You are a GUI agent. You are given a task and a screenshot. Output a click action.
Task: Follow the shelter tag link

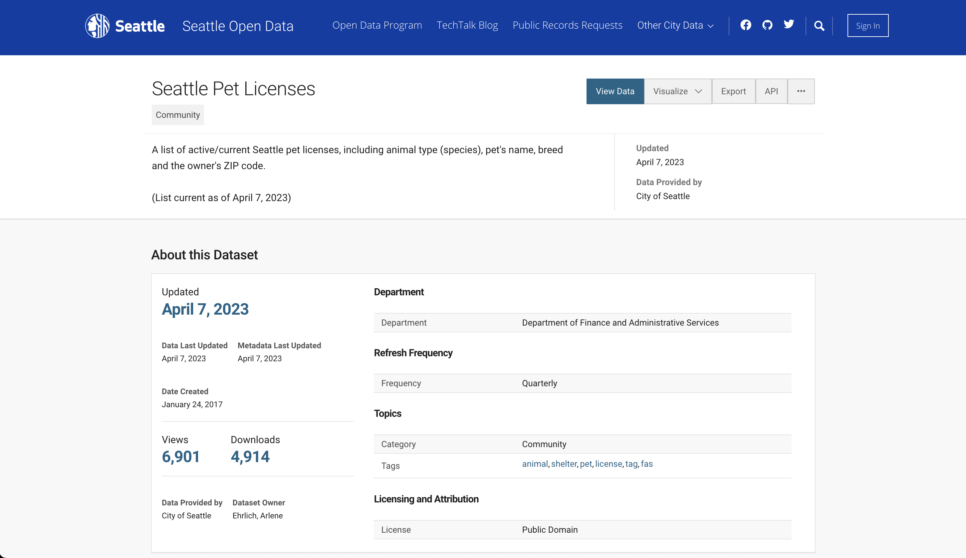pos(564,464)
